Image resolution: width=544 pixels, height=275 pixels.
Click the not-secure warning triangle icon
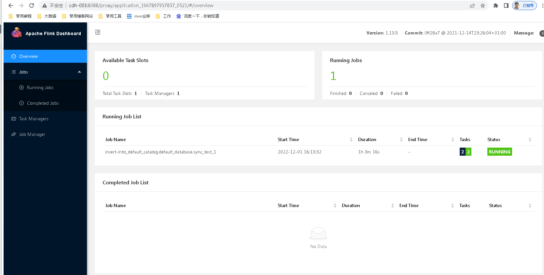tap(45, 6)
